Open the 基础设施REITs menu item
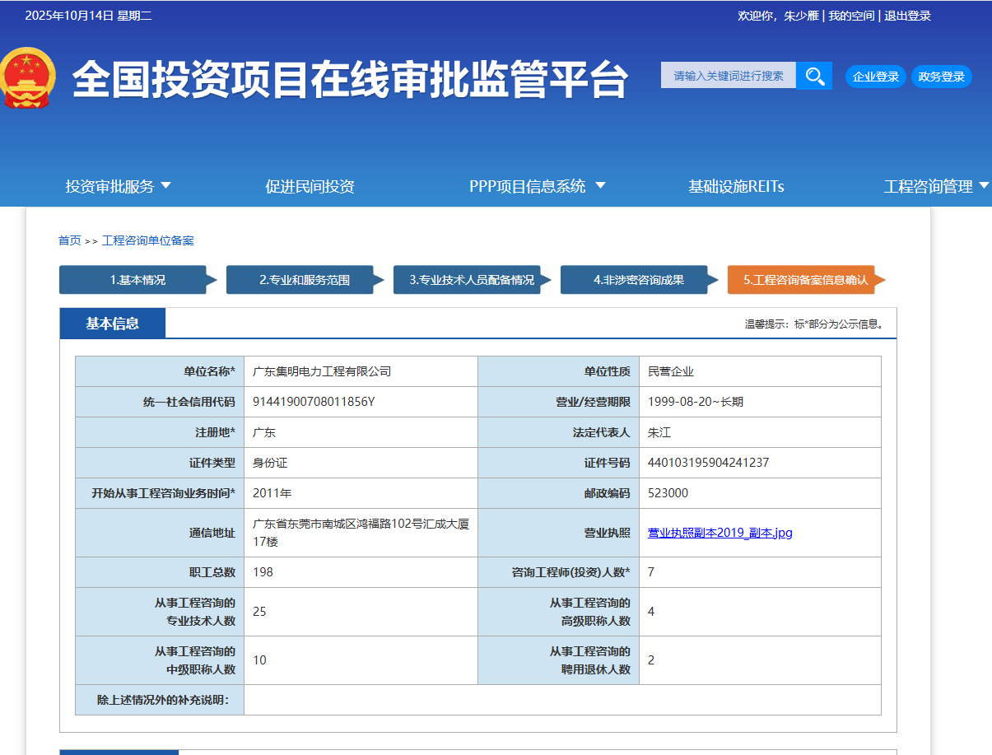Image resolution: width=992 pixels, height=755 pixels. pyautogui.click(x=735, y=186)
